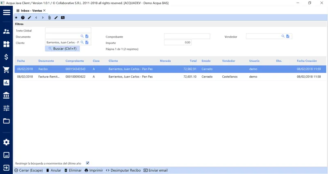The height and width of the screenshot is (174, 328).
Task: Click Documento field search magnifier
Action: [82, 36]
